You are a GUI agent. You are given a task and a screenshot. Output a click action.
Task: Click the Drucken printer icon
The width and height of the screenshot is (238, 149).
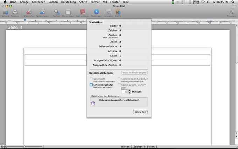coord(15,12)
